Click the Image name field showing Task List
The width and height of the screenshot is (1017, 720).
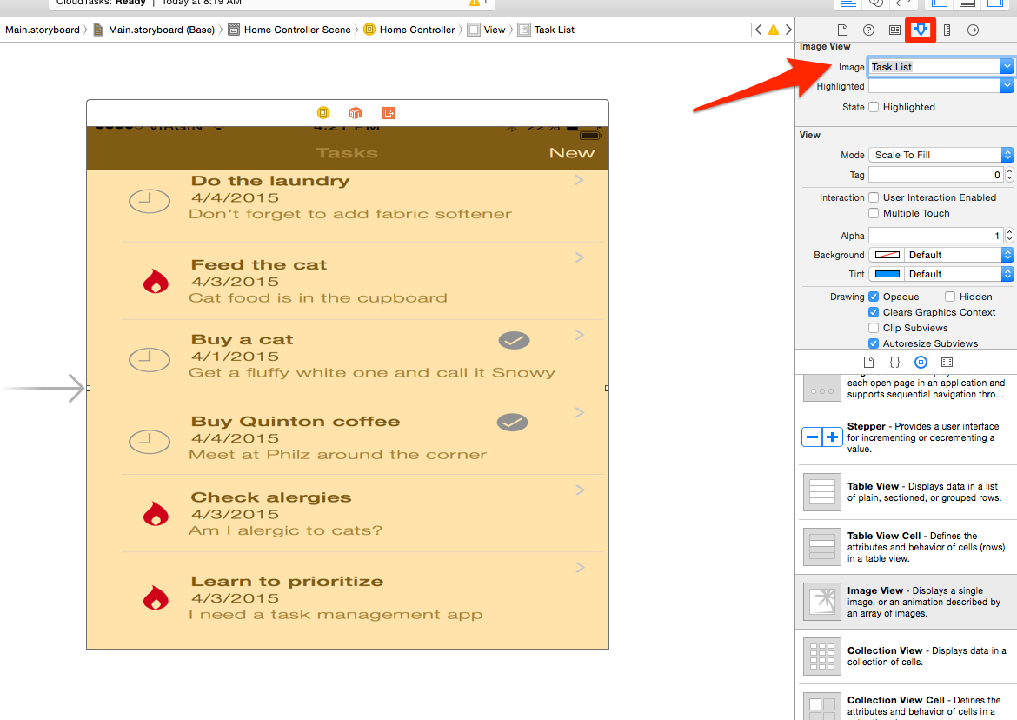pyautogui.click(x=934, y=67)
